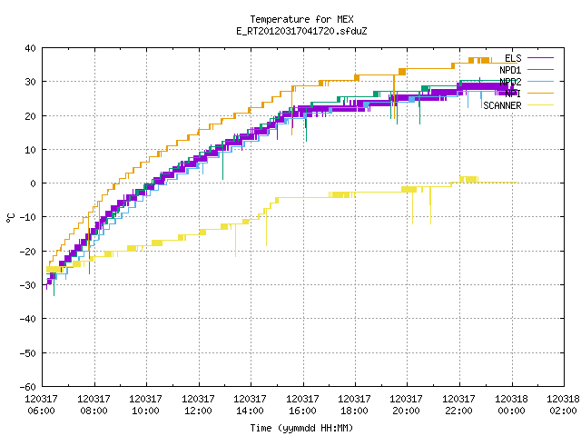
Task: Click the yellow SCANNER legend line sample
Action: pos(540,105)
